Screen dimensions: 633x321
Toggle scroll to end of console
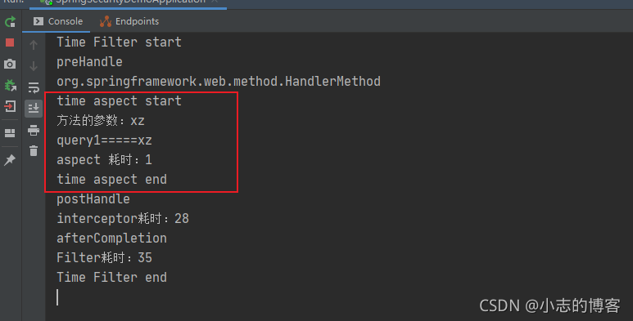(x=34, y=109)
